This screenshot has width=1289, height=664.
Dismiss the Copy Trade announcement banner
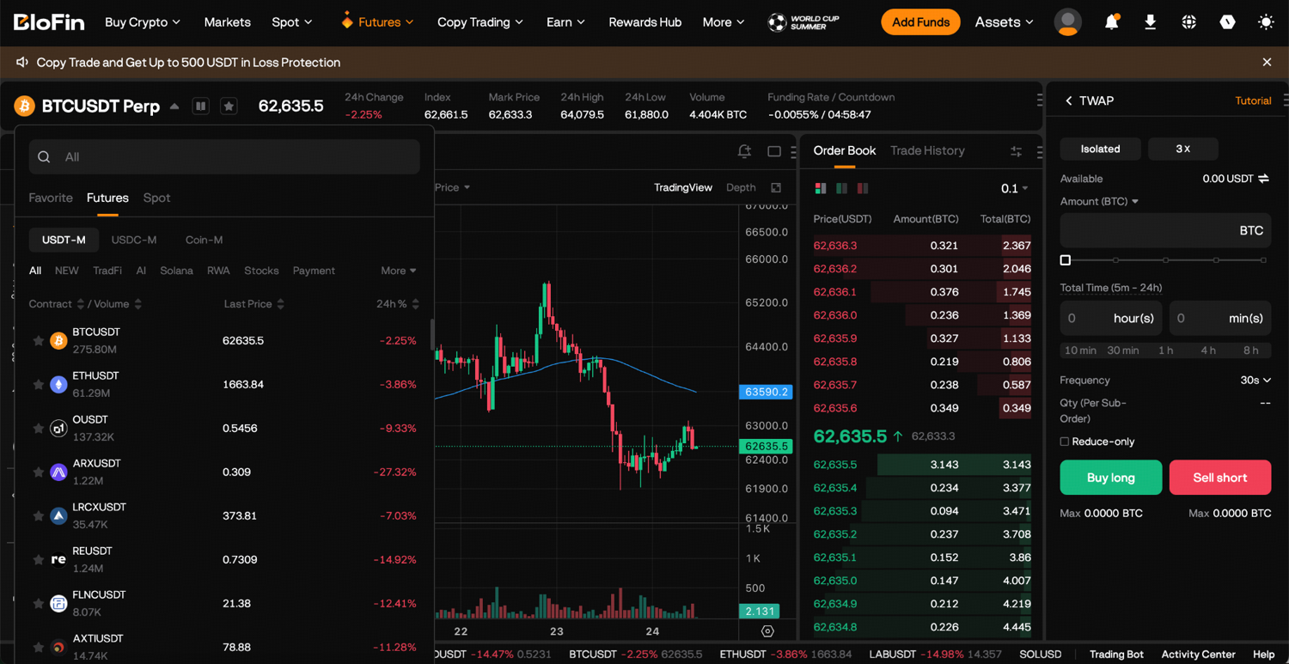pyautogui.click(x=1267, y=62)
